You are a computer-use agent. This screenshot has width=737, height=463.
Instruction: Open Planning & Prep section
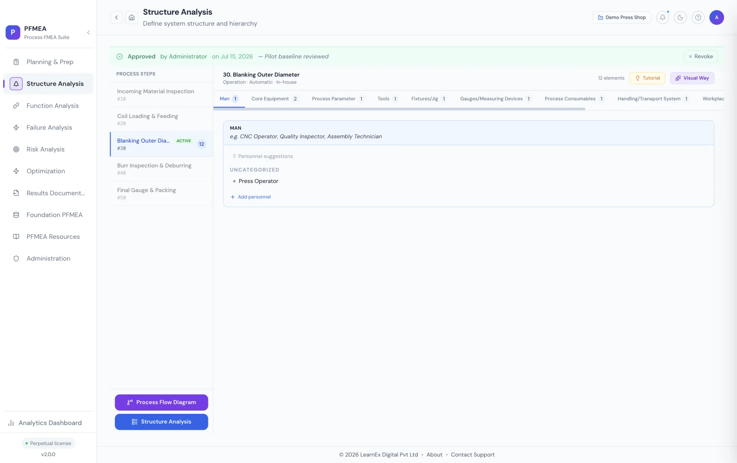[x=48, y=62]
